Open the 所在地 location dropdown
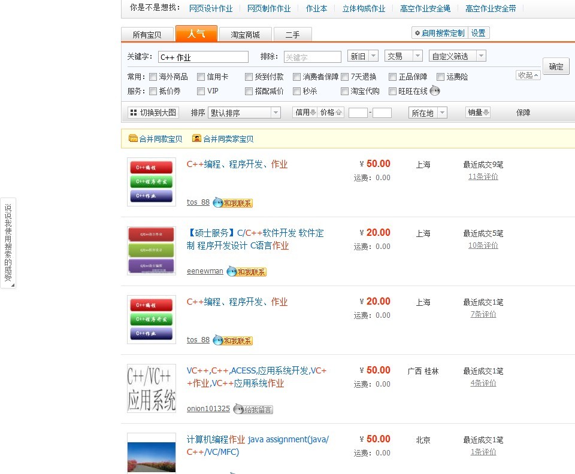 (428, 113)
